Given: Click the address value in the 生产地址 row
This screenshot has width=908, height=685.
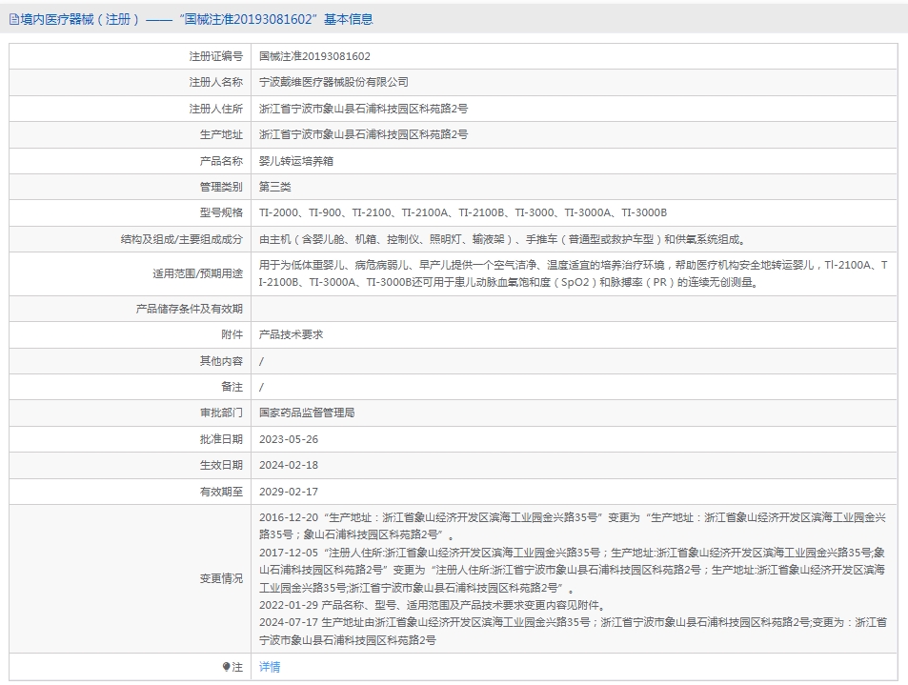Looking at the screenshot, I should 363,134.
